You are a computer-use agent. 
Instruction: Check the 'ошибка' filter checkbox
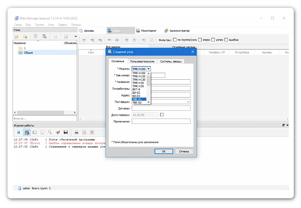pos(226,40)
